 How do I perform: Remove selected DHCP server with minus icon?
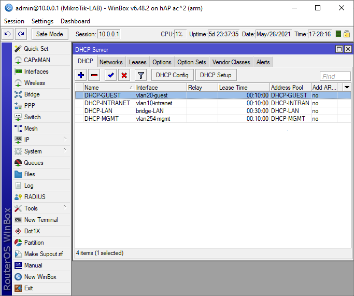pyautogui.click(x=94, y=75)
